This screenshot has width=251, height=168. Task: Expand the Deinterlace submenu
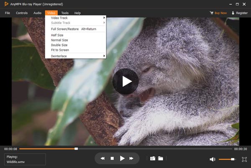coord(76,56)
